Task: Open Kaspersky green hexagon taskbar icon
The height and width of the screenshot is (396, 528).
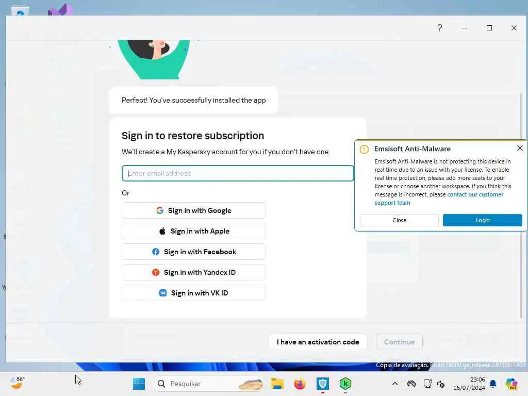Action: point(345,384)
